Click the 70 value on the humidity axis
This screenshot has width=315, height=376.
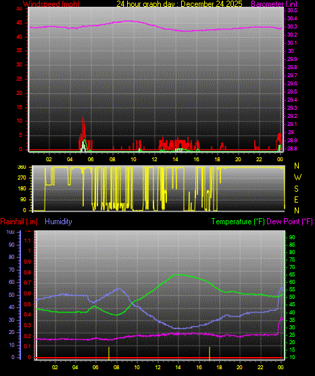pyautogui.click(x=11, y=270)
